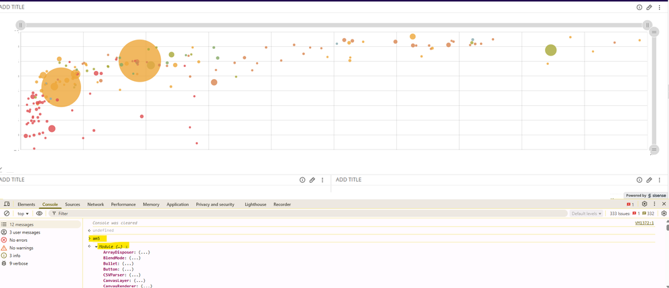Click the left handle of the horizontal zoom slider
This screenshot has width=669, height=288.
[21, 25]
